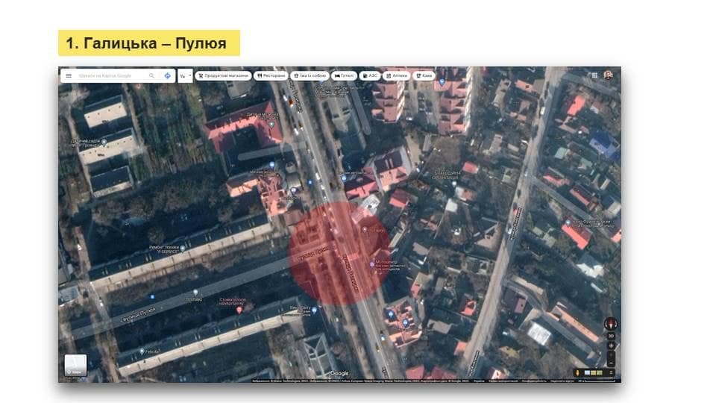Zoom in with the plus button
The image size is (716, 403).
(611, 355)
